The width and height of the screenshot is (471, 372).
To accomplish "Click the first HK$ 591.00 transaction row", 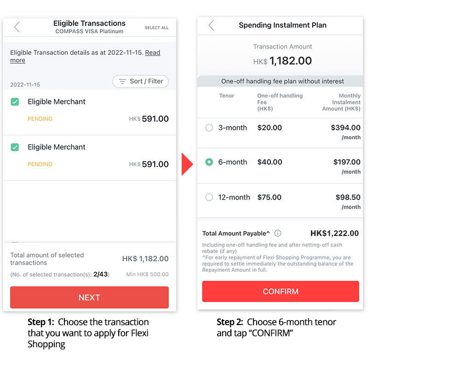I will (x=89, y=112).
